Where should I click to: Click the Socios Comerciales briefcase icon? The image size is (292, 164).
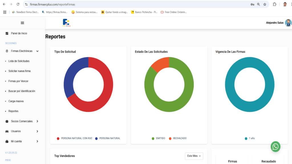coord(7,121)
